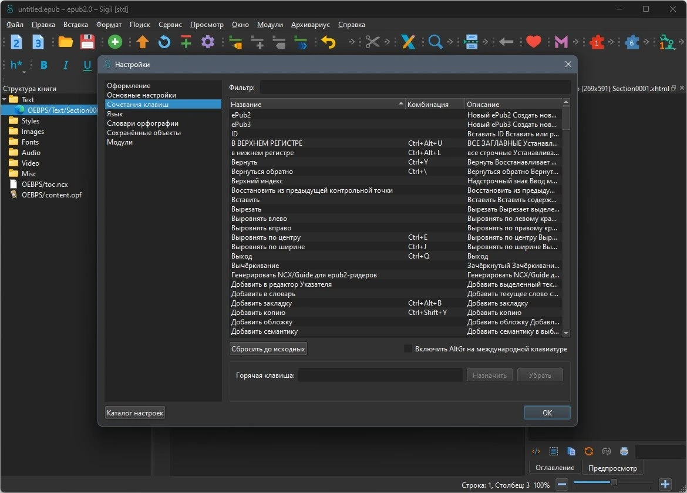The image size is (687, 493).
Task: Click the Горячая клавиша input field
Action: (380, 375)
